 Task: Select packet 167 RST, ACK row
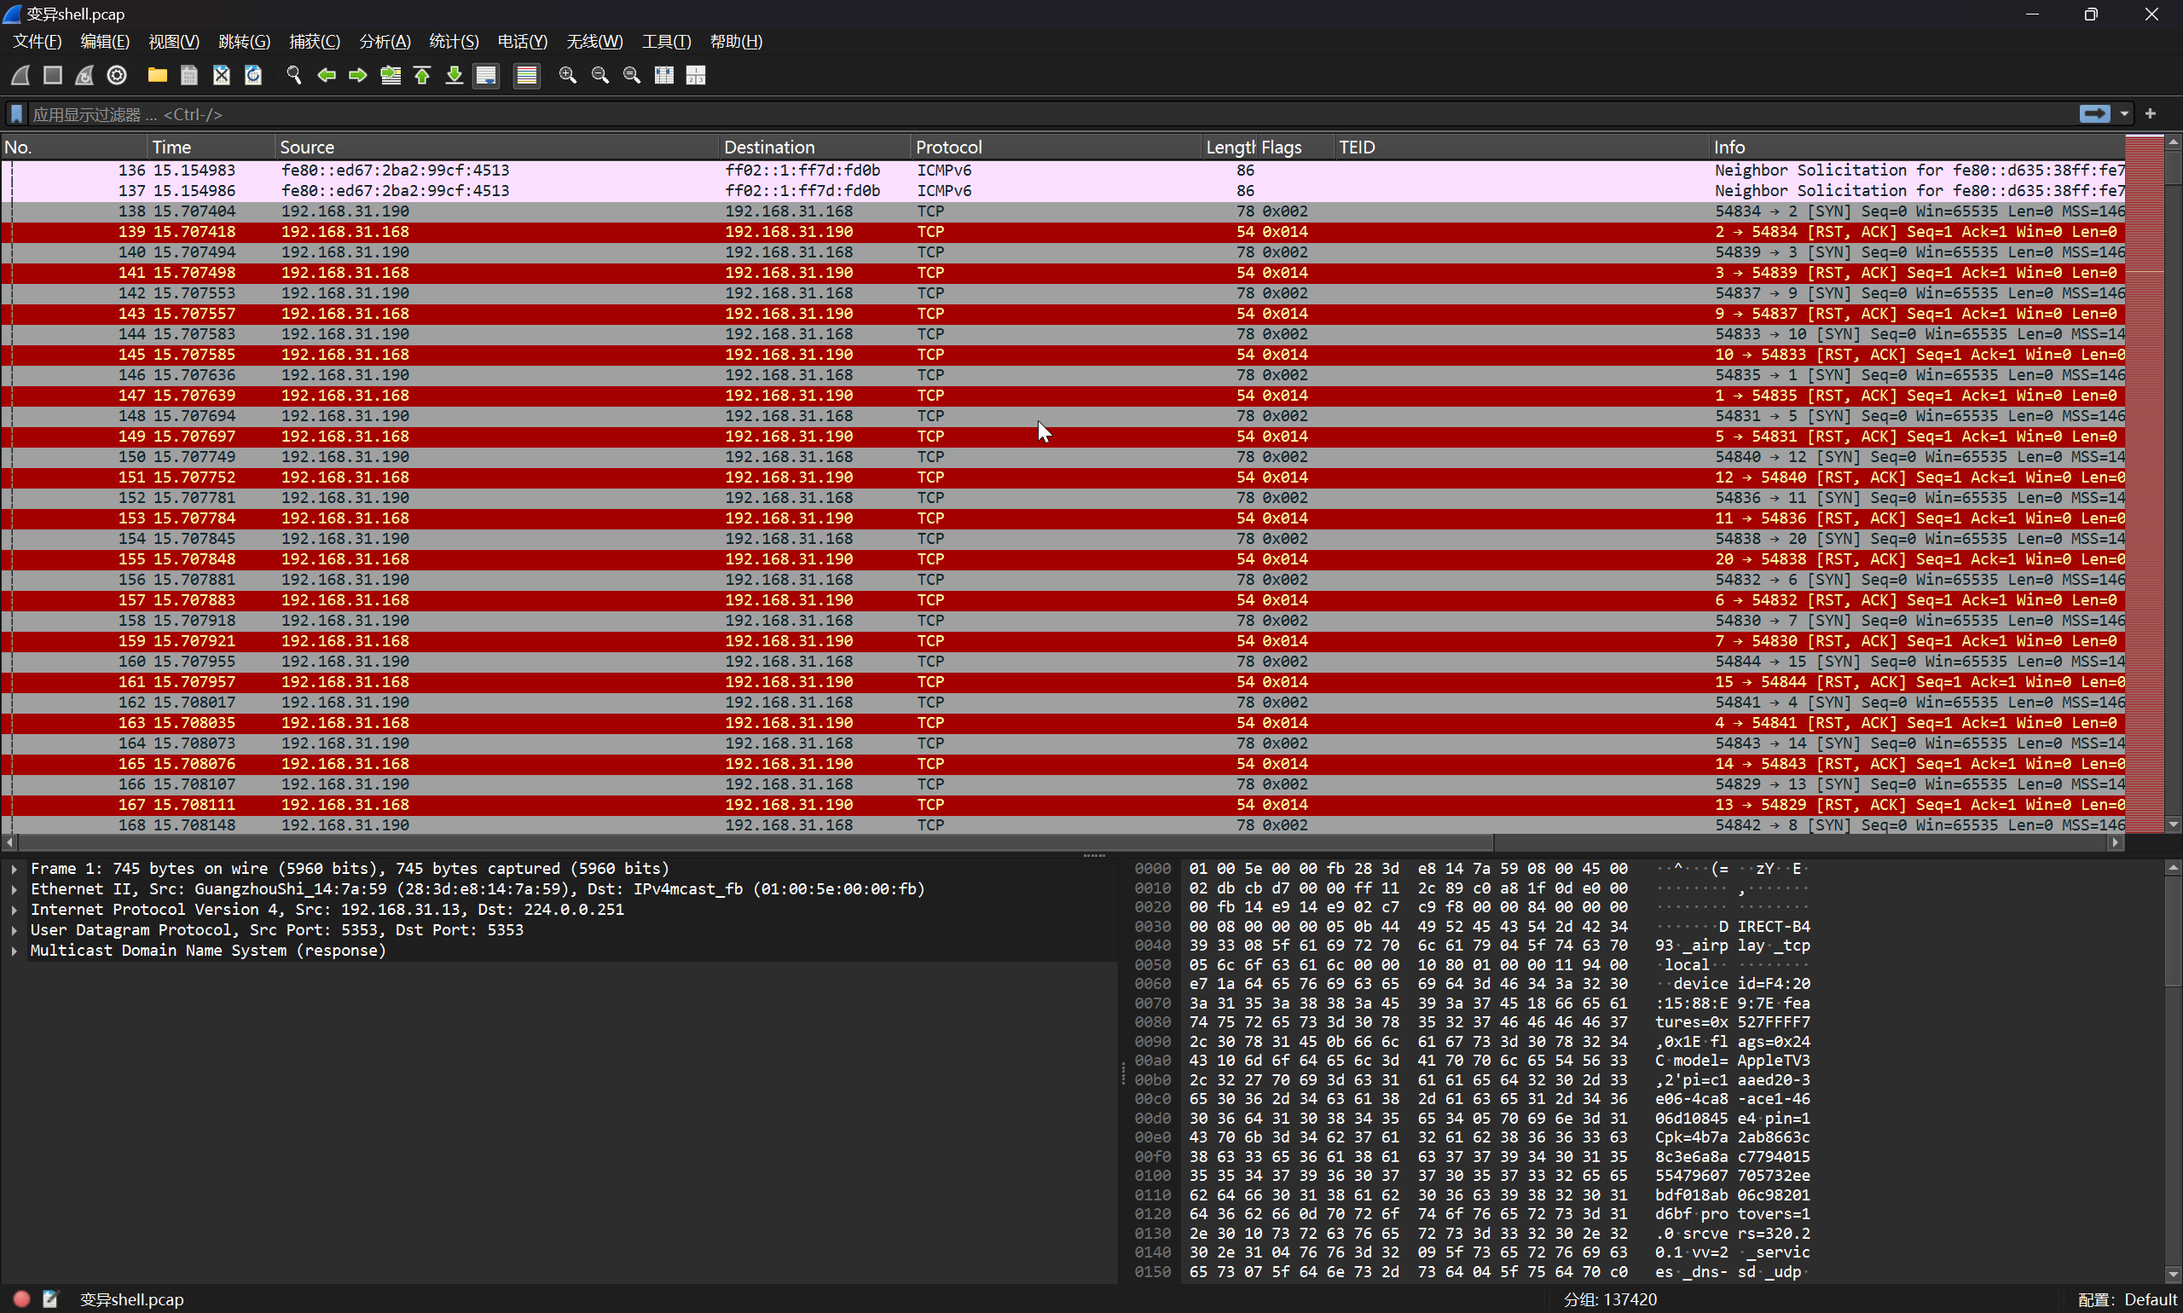point(1062,805)
